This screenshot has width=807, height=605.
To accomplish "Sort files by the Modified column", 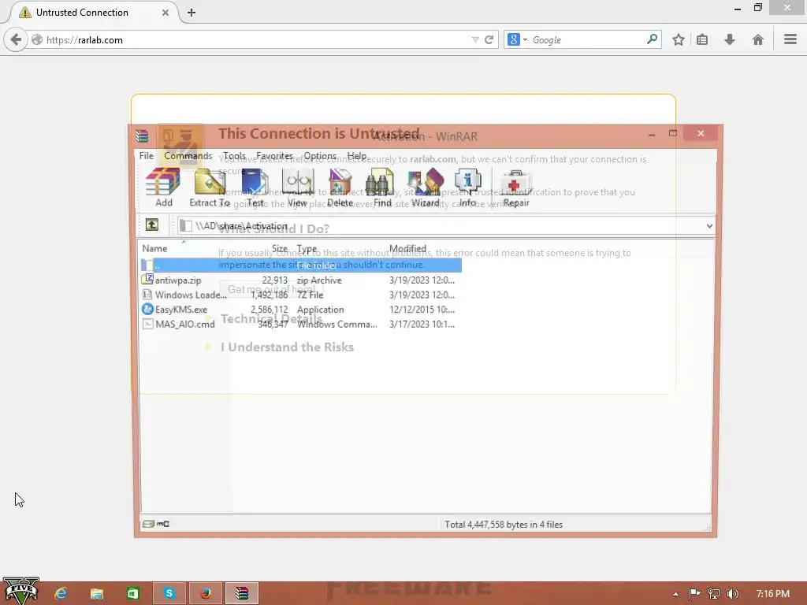I will point(407,248).
